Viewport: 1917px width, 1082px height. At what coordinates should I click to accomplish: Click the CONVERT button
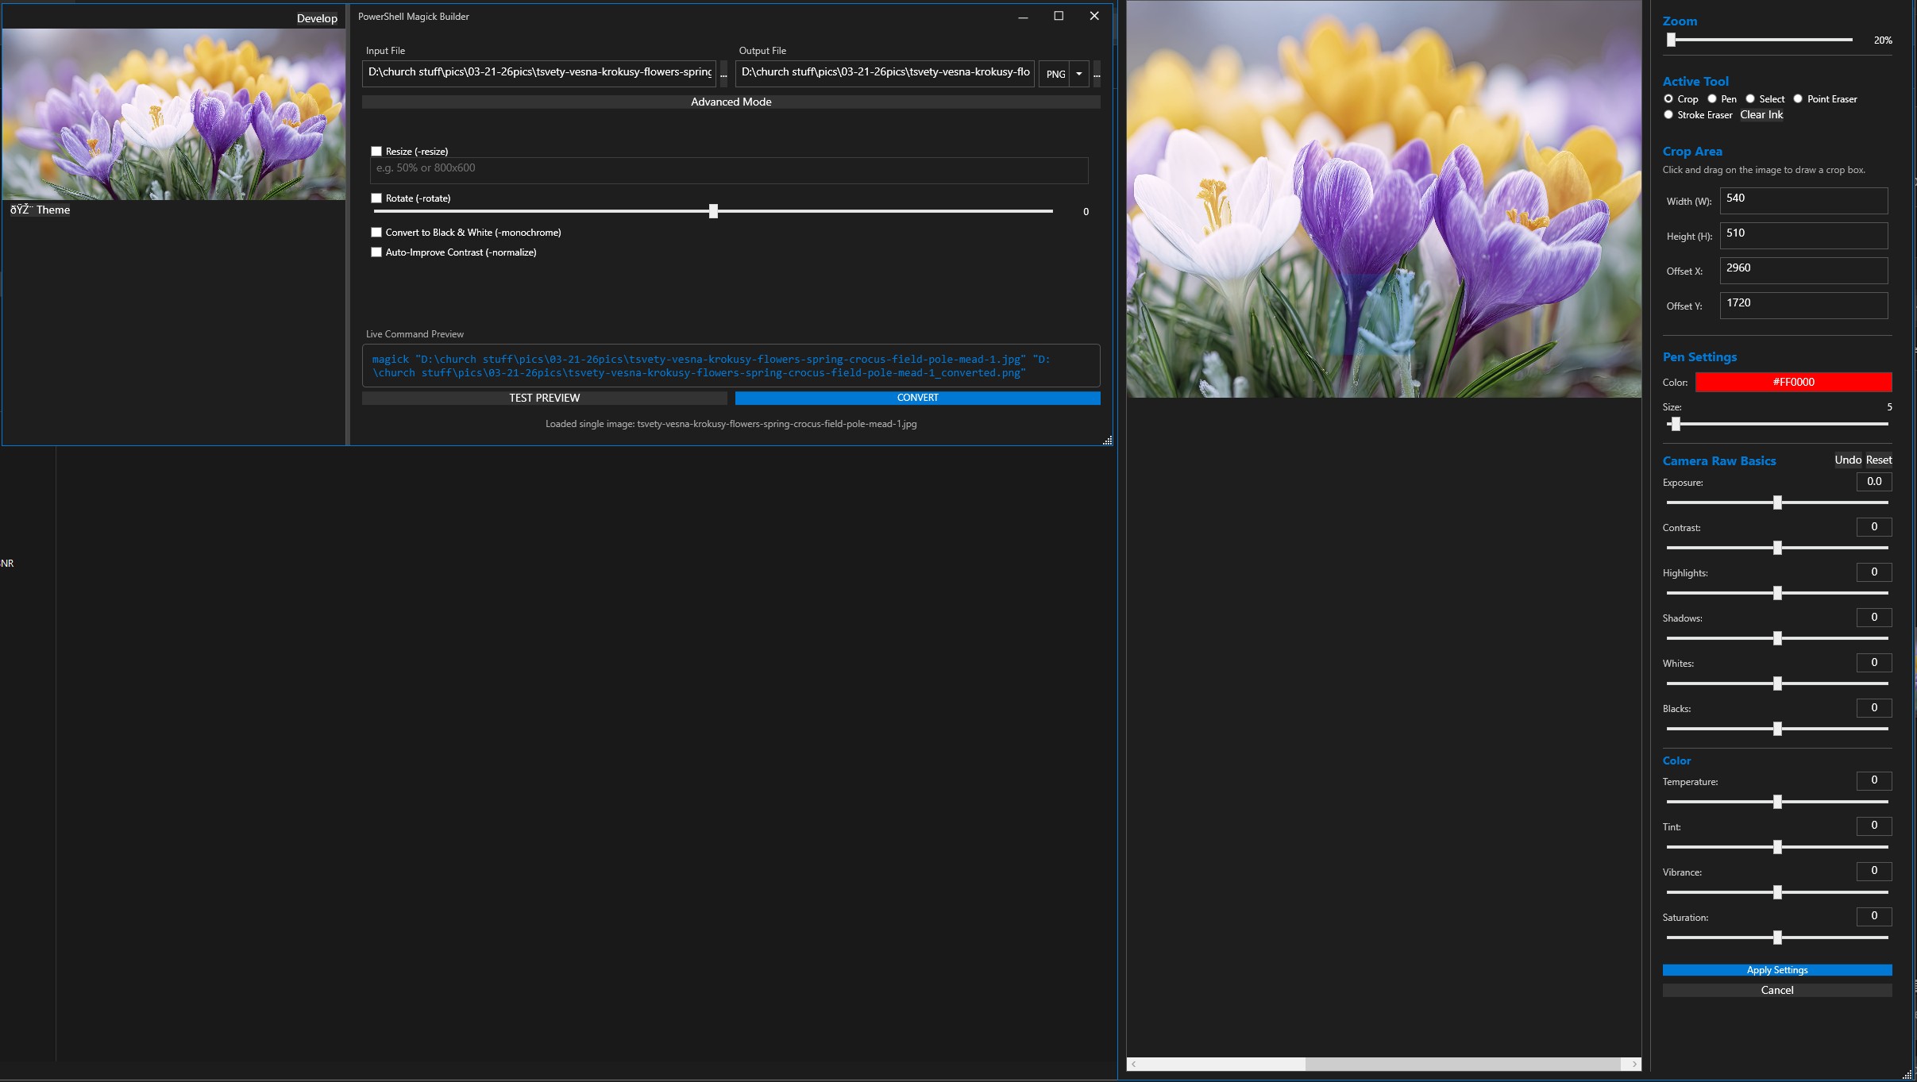pos(916,397)
